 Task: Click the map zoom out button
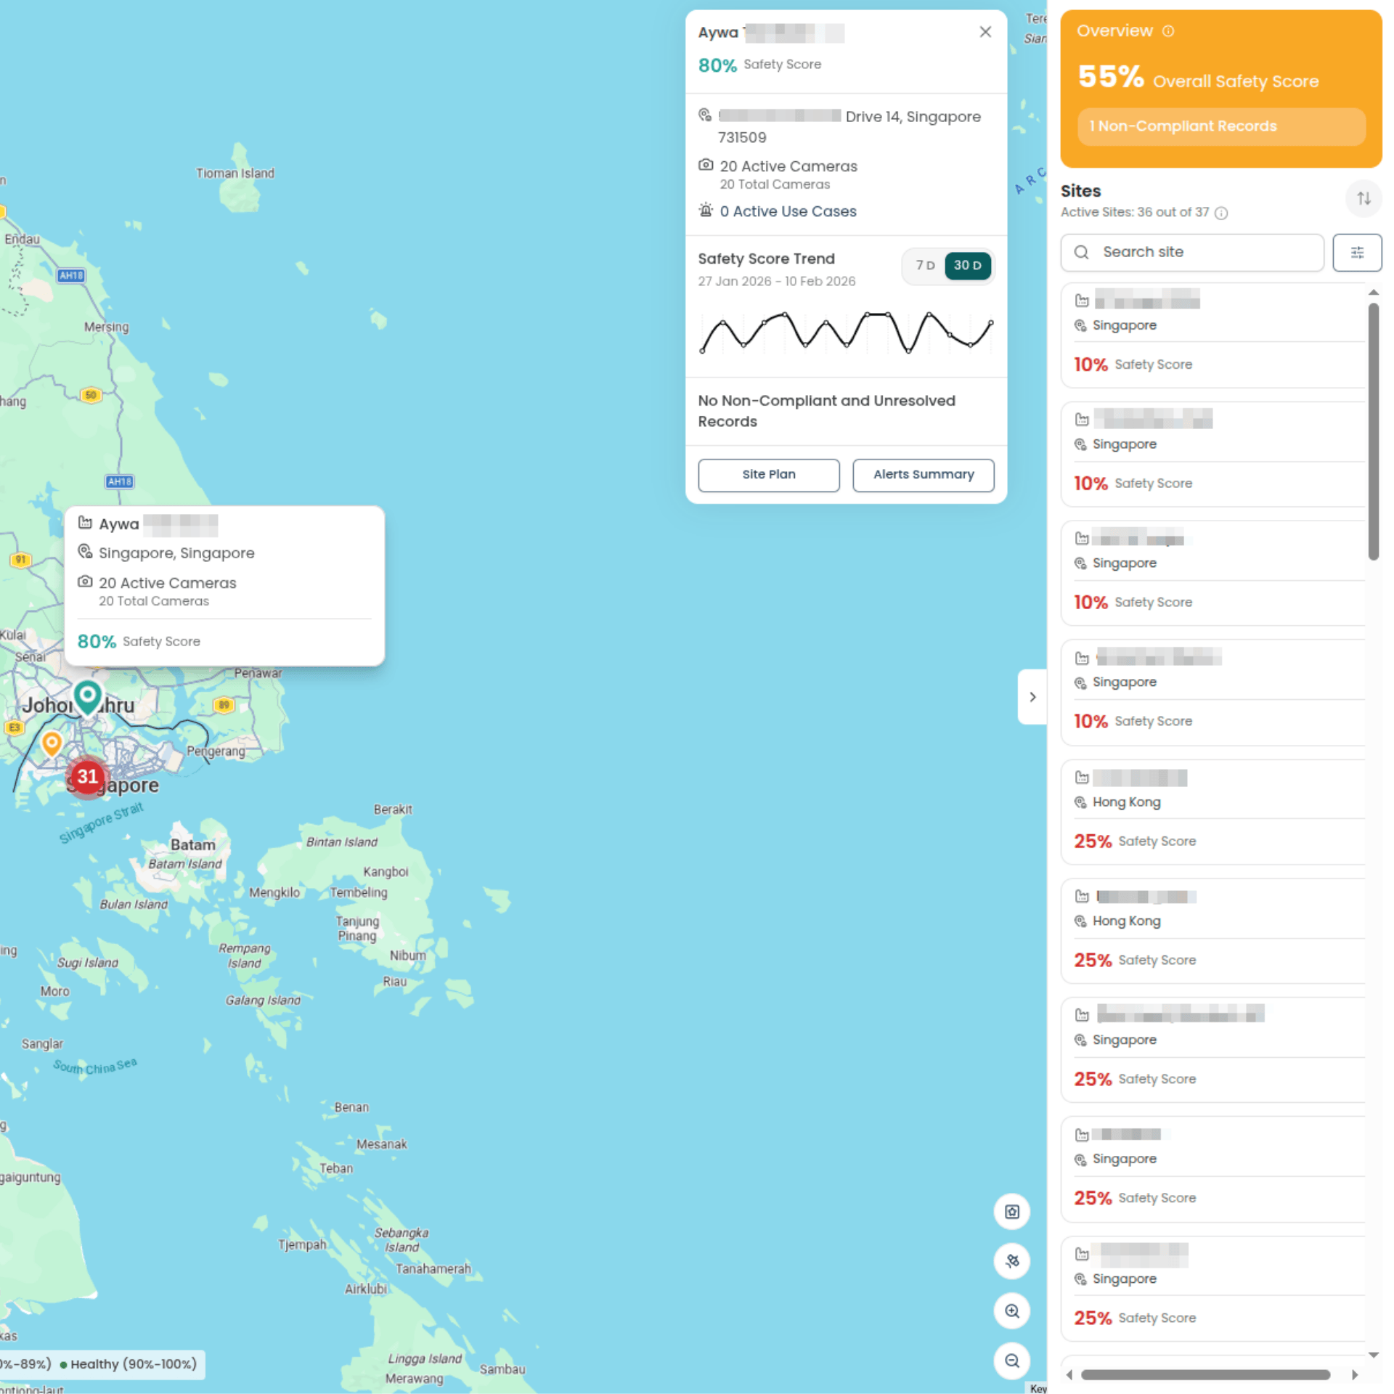[x=1011, y=1361]
